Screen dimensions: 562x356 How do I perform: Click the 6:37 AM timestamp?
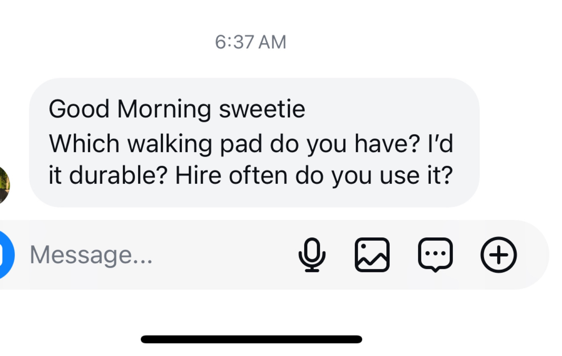(x=251, y=42)
